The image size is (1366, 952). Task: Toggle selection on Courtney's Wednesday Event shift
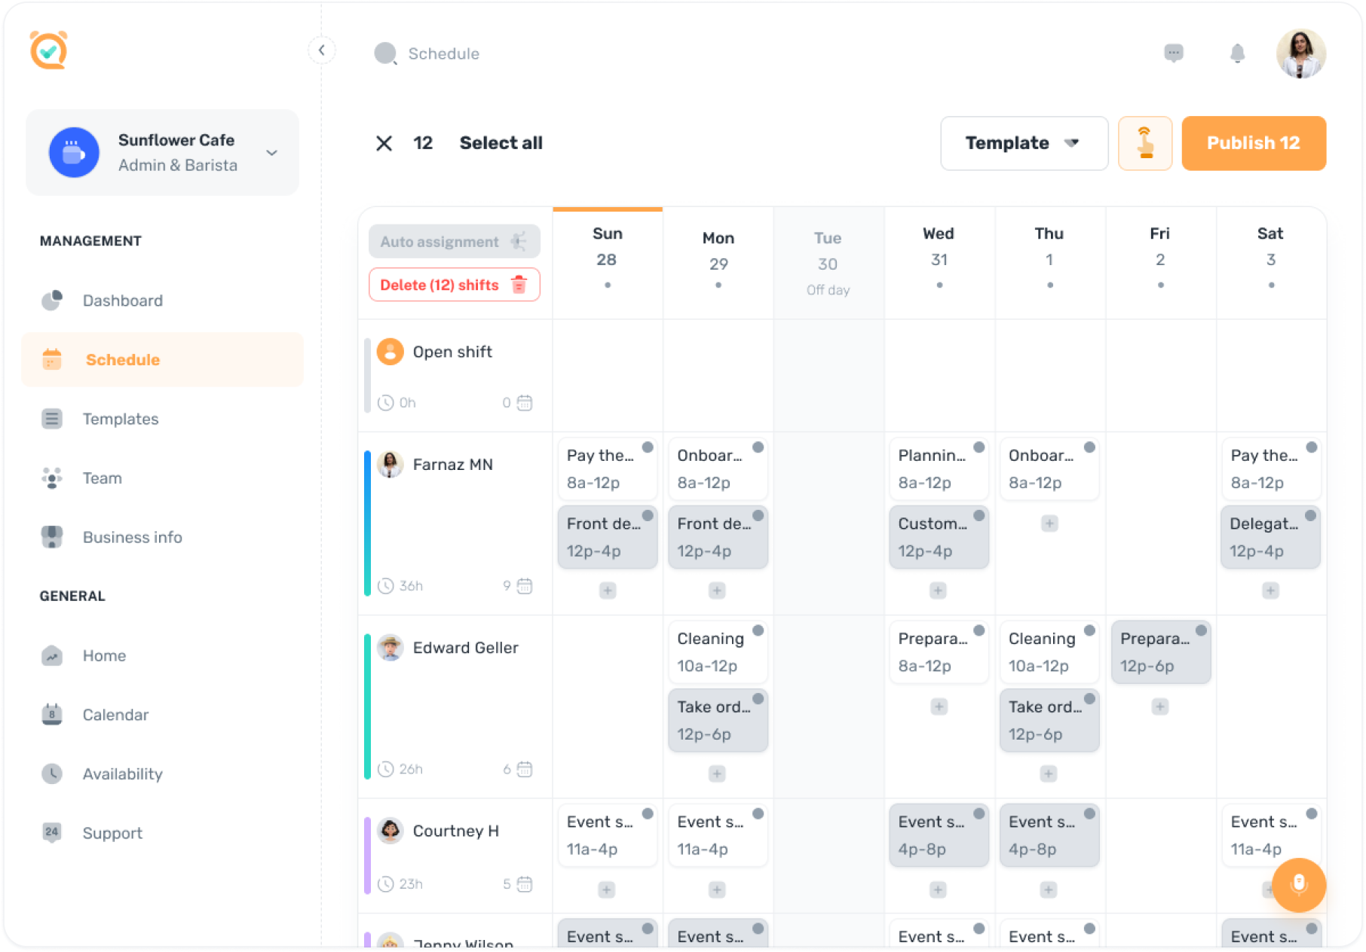point(979,813)
